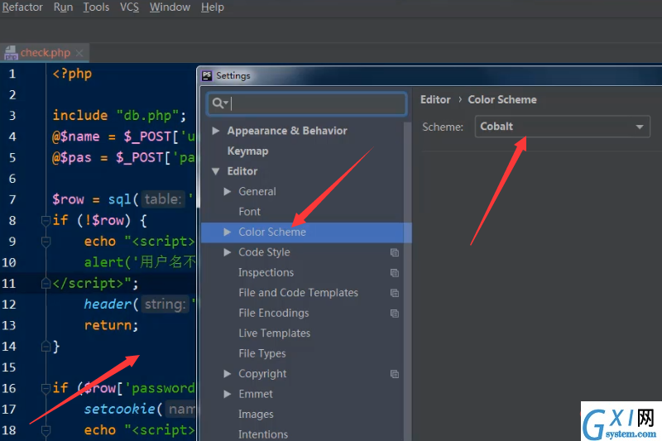Viewport: 662px width, 441px height.
Task: Open Emmet settings
Action: tap(256, 394)
